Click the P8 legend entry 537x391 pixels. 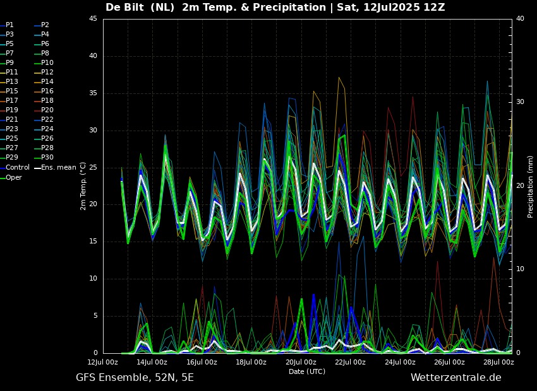[x=45, y=54]
